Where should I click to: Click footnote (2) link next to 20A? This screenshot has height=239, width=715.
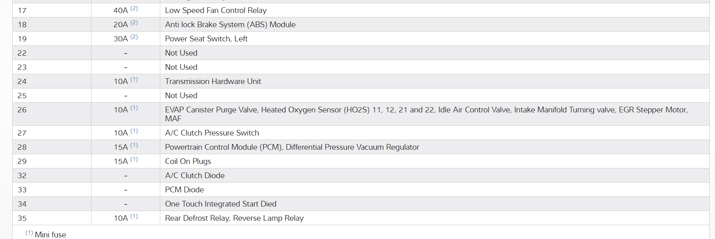pos(134,23)
